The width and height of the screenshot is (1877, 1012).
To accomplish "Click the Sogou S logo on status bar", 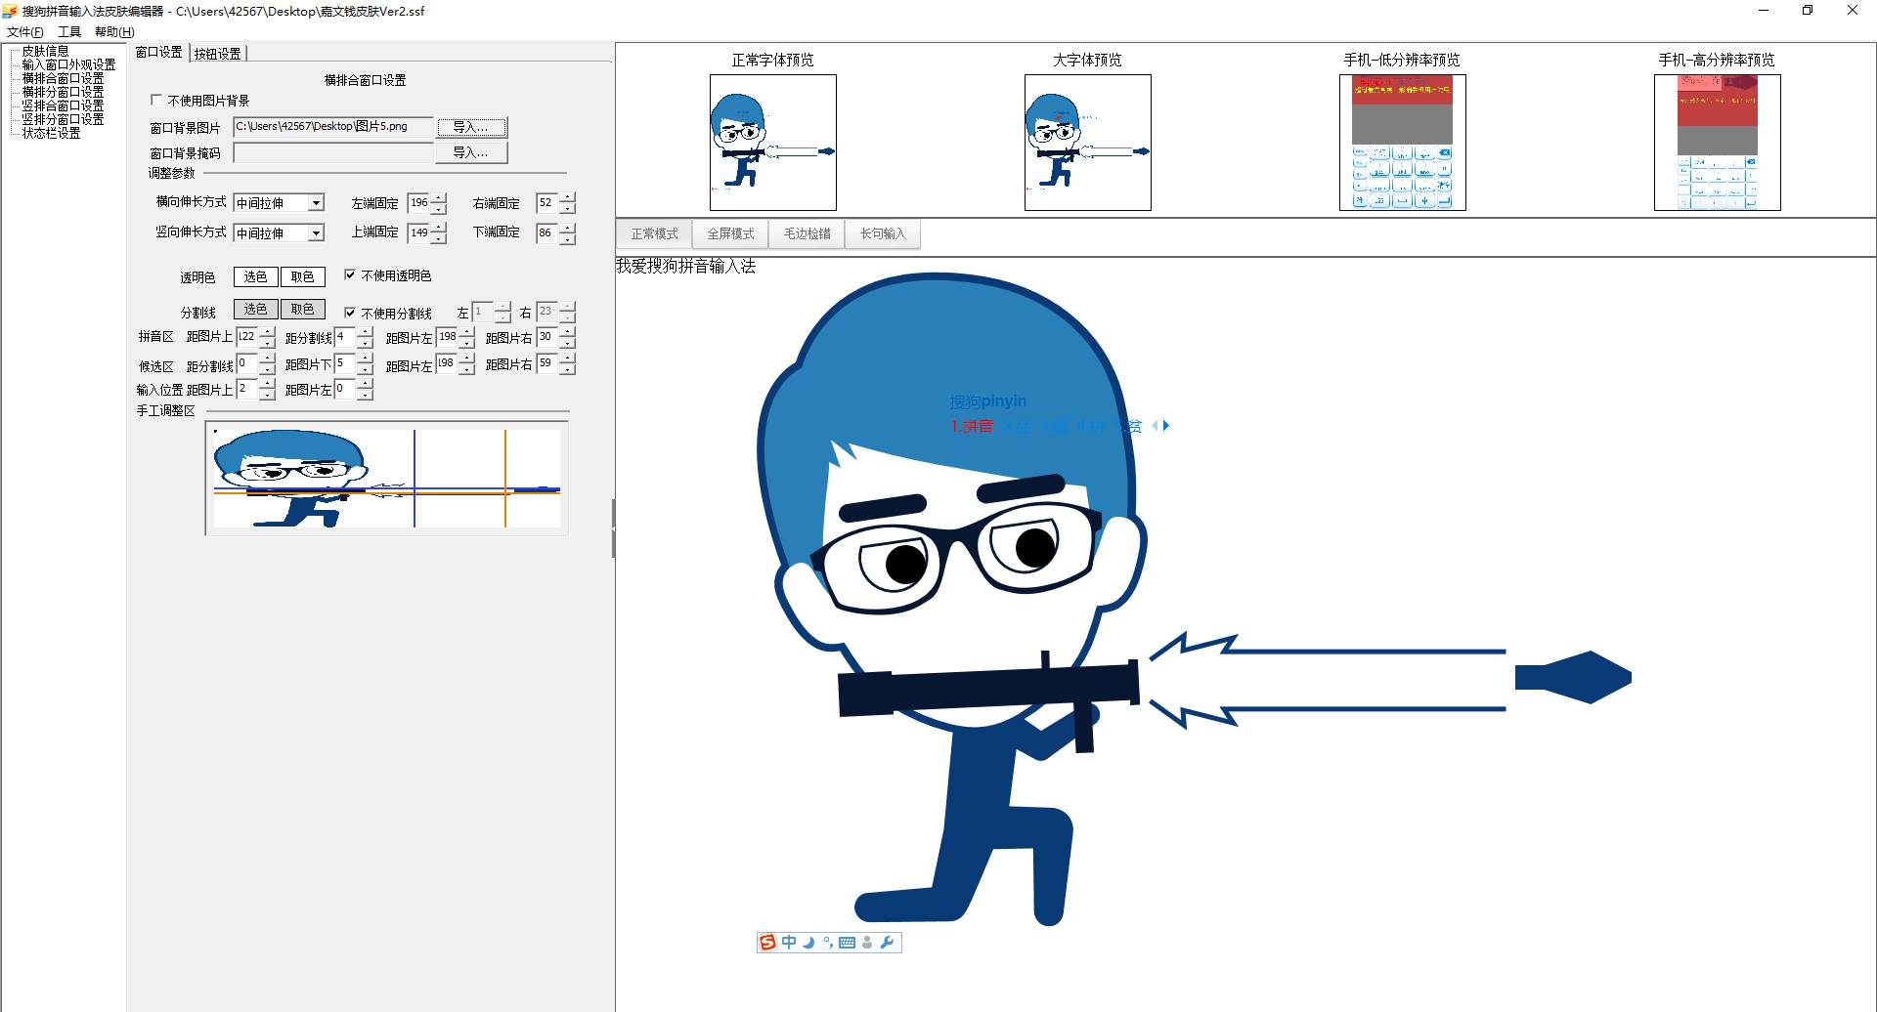I will (767, 943).
